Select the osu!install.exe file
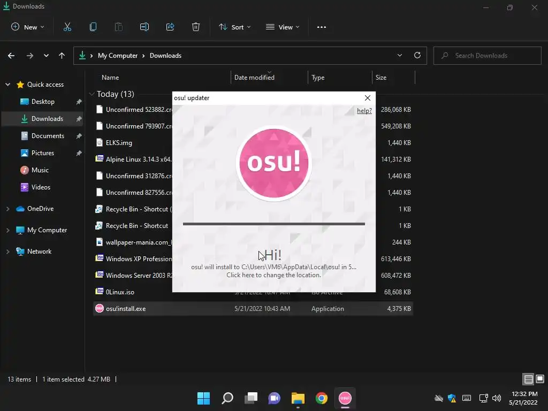 (x=253, y=309)
